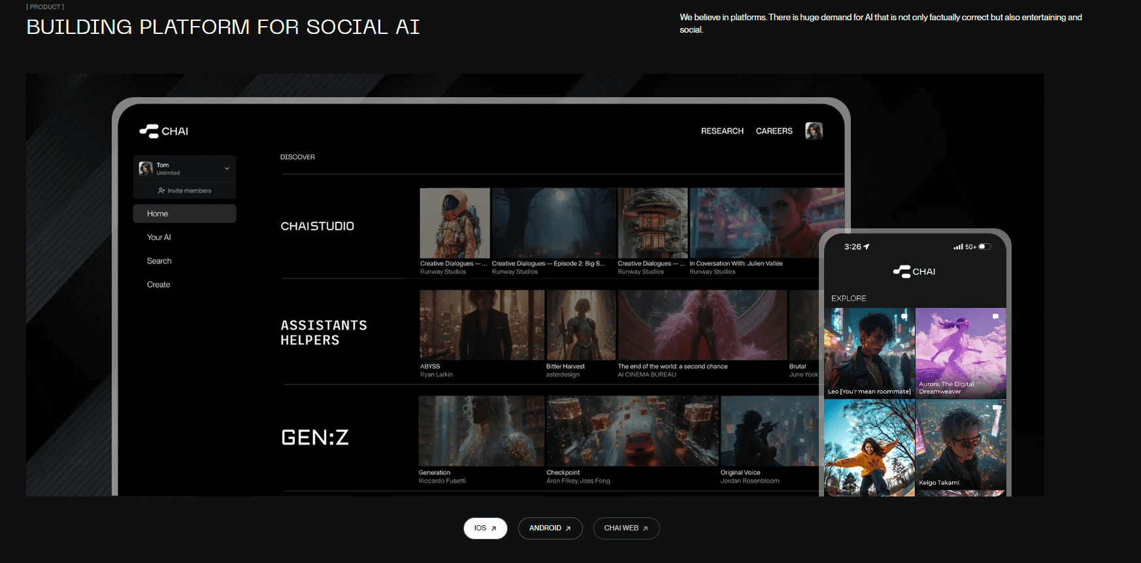The width and height of the screenshot is (1141, 563).
Task: Select Your AI in the sidebar
Action: click(x=159, y=237)
